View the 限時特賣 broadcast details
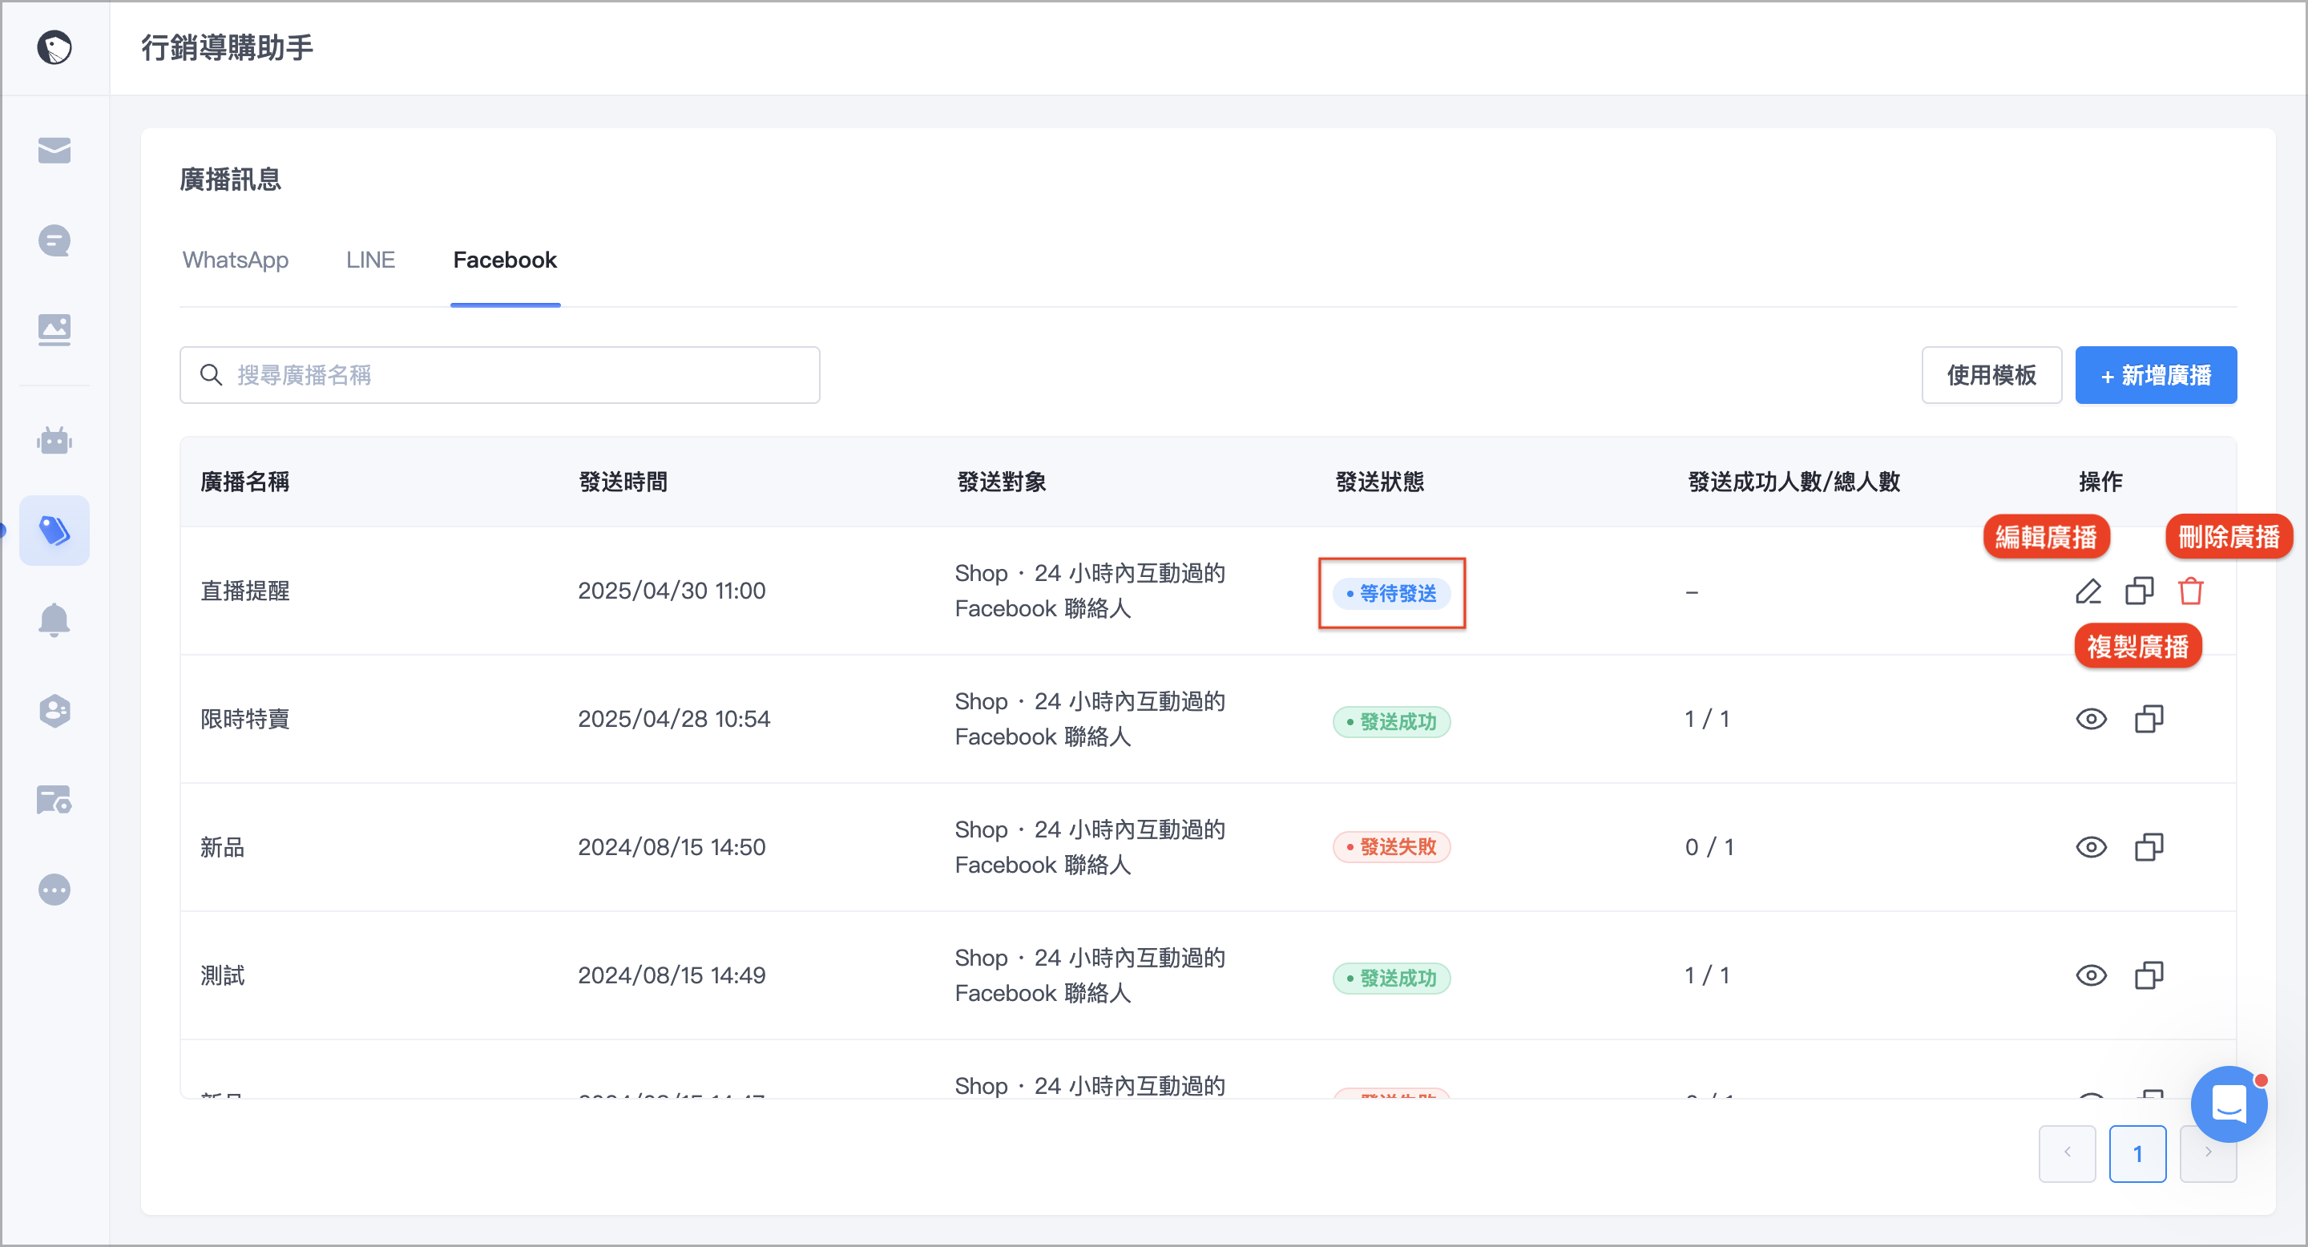The width and height of the screenshot is (2308, 1247). pos(2091,720)
